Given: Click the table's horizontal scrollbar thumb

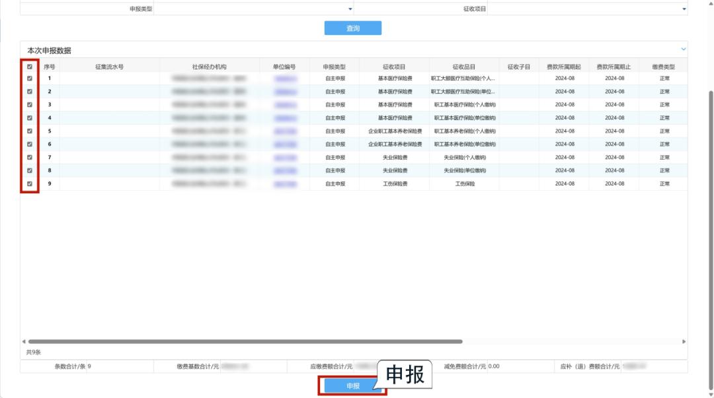Looking at the screenshot, I should 245,341.
